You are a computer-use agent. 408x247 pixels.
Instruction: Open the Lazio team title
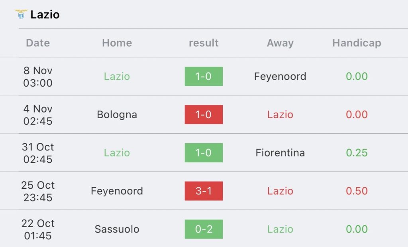point(45,15)
